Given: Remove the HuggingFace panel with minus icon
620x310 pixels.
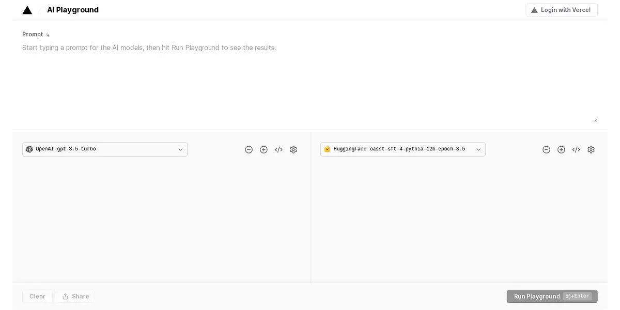Looking at the screenshot, I should point(546,149).
